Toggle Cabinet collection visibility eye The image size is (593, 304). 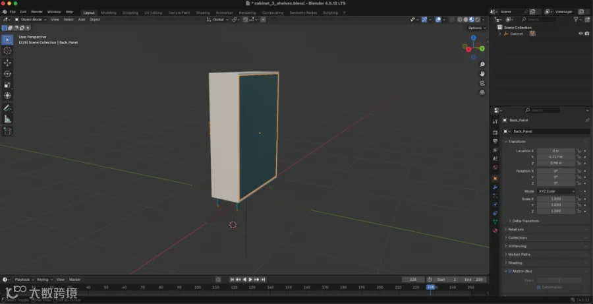tap(580, 34)
